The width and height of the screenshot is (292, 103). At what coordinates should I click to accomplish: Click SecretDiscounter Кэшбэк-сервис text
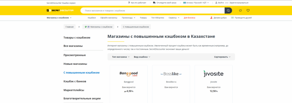(61, 3)
